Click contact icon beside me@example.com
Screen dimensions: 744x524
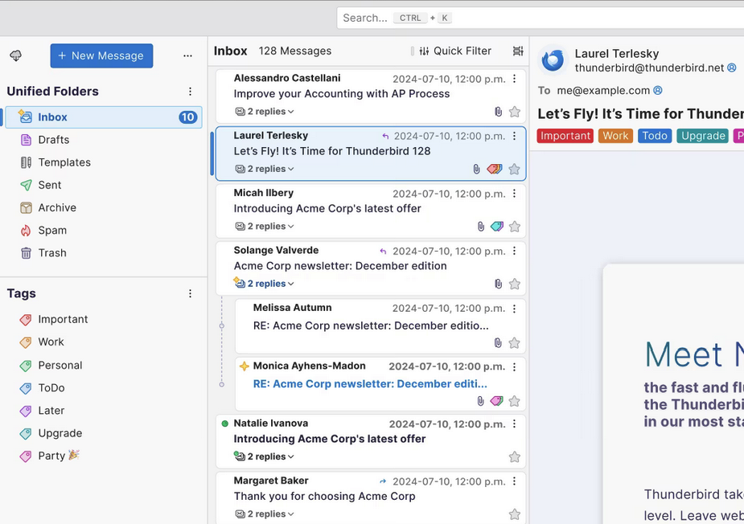point(658,90)
